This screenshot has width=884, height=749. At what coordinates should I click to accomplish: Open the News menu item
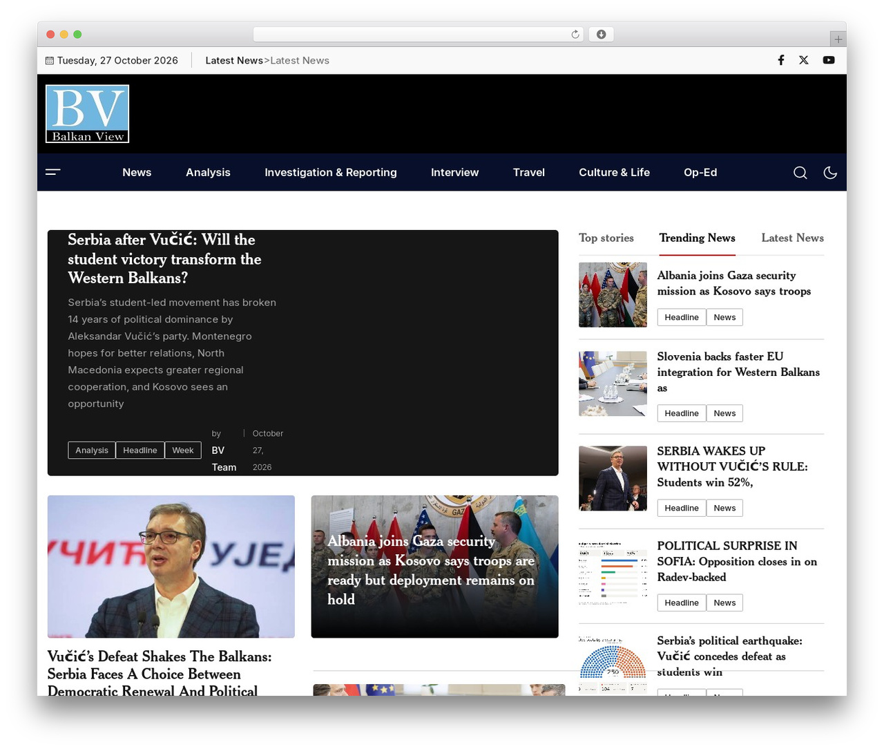point(137,172)
